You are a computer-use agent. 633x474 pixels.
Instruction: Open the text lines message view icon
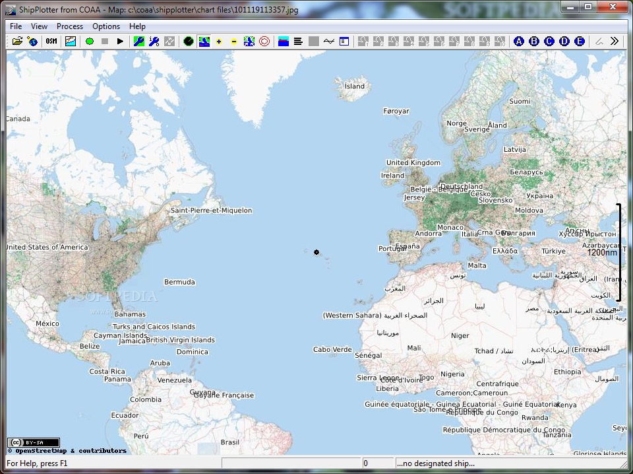tap(298, 41)
